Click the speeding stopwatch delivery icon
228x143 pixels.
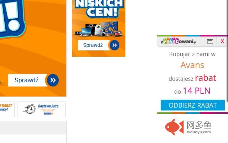click(29, 109)
